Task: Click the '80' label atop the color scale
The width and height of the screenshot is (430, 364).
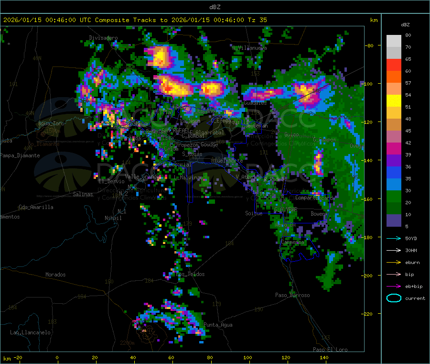Action: coord(408,35)
